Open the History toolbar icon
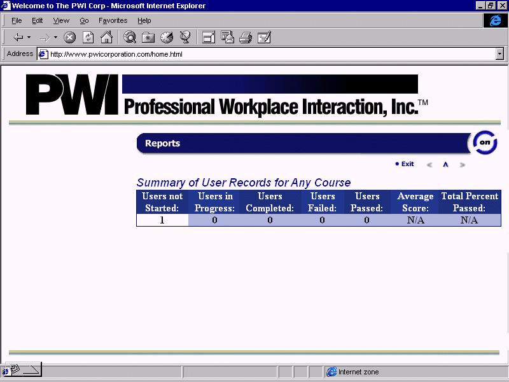The image size is (509, 382). 167,38
